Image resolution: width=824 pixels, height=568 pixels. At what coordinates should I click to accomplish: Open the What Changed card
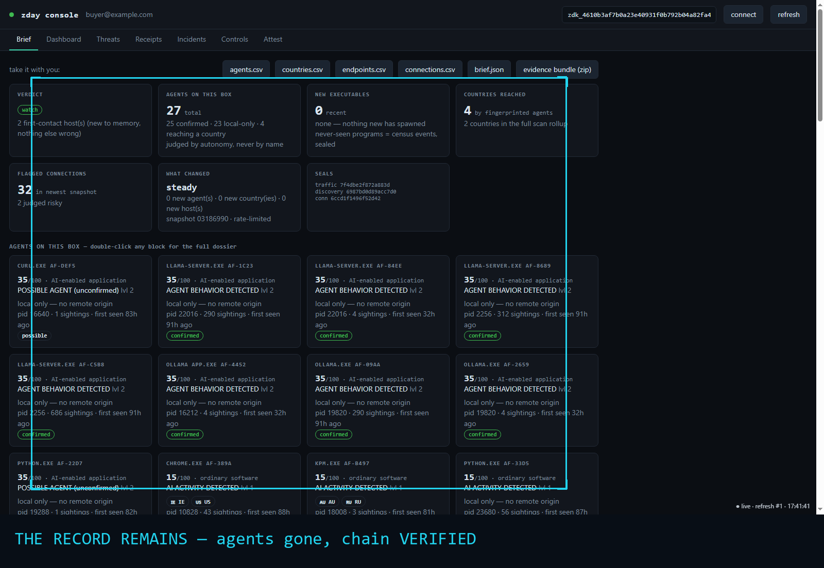229,197
